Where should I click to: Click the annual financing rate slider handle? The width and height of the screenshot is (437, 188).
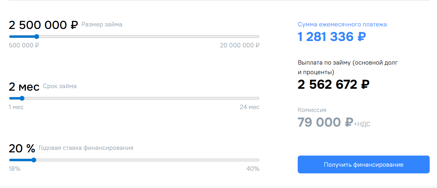tap(34, 160)
